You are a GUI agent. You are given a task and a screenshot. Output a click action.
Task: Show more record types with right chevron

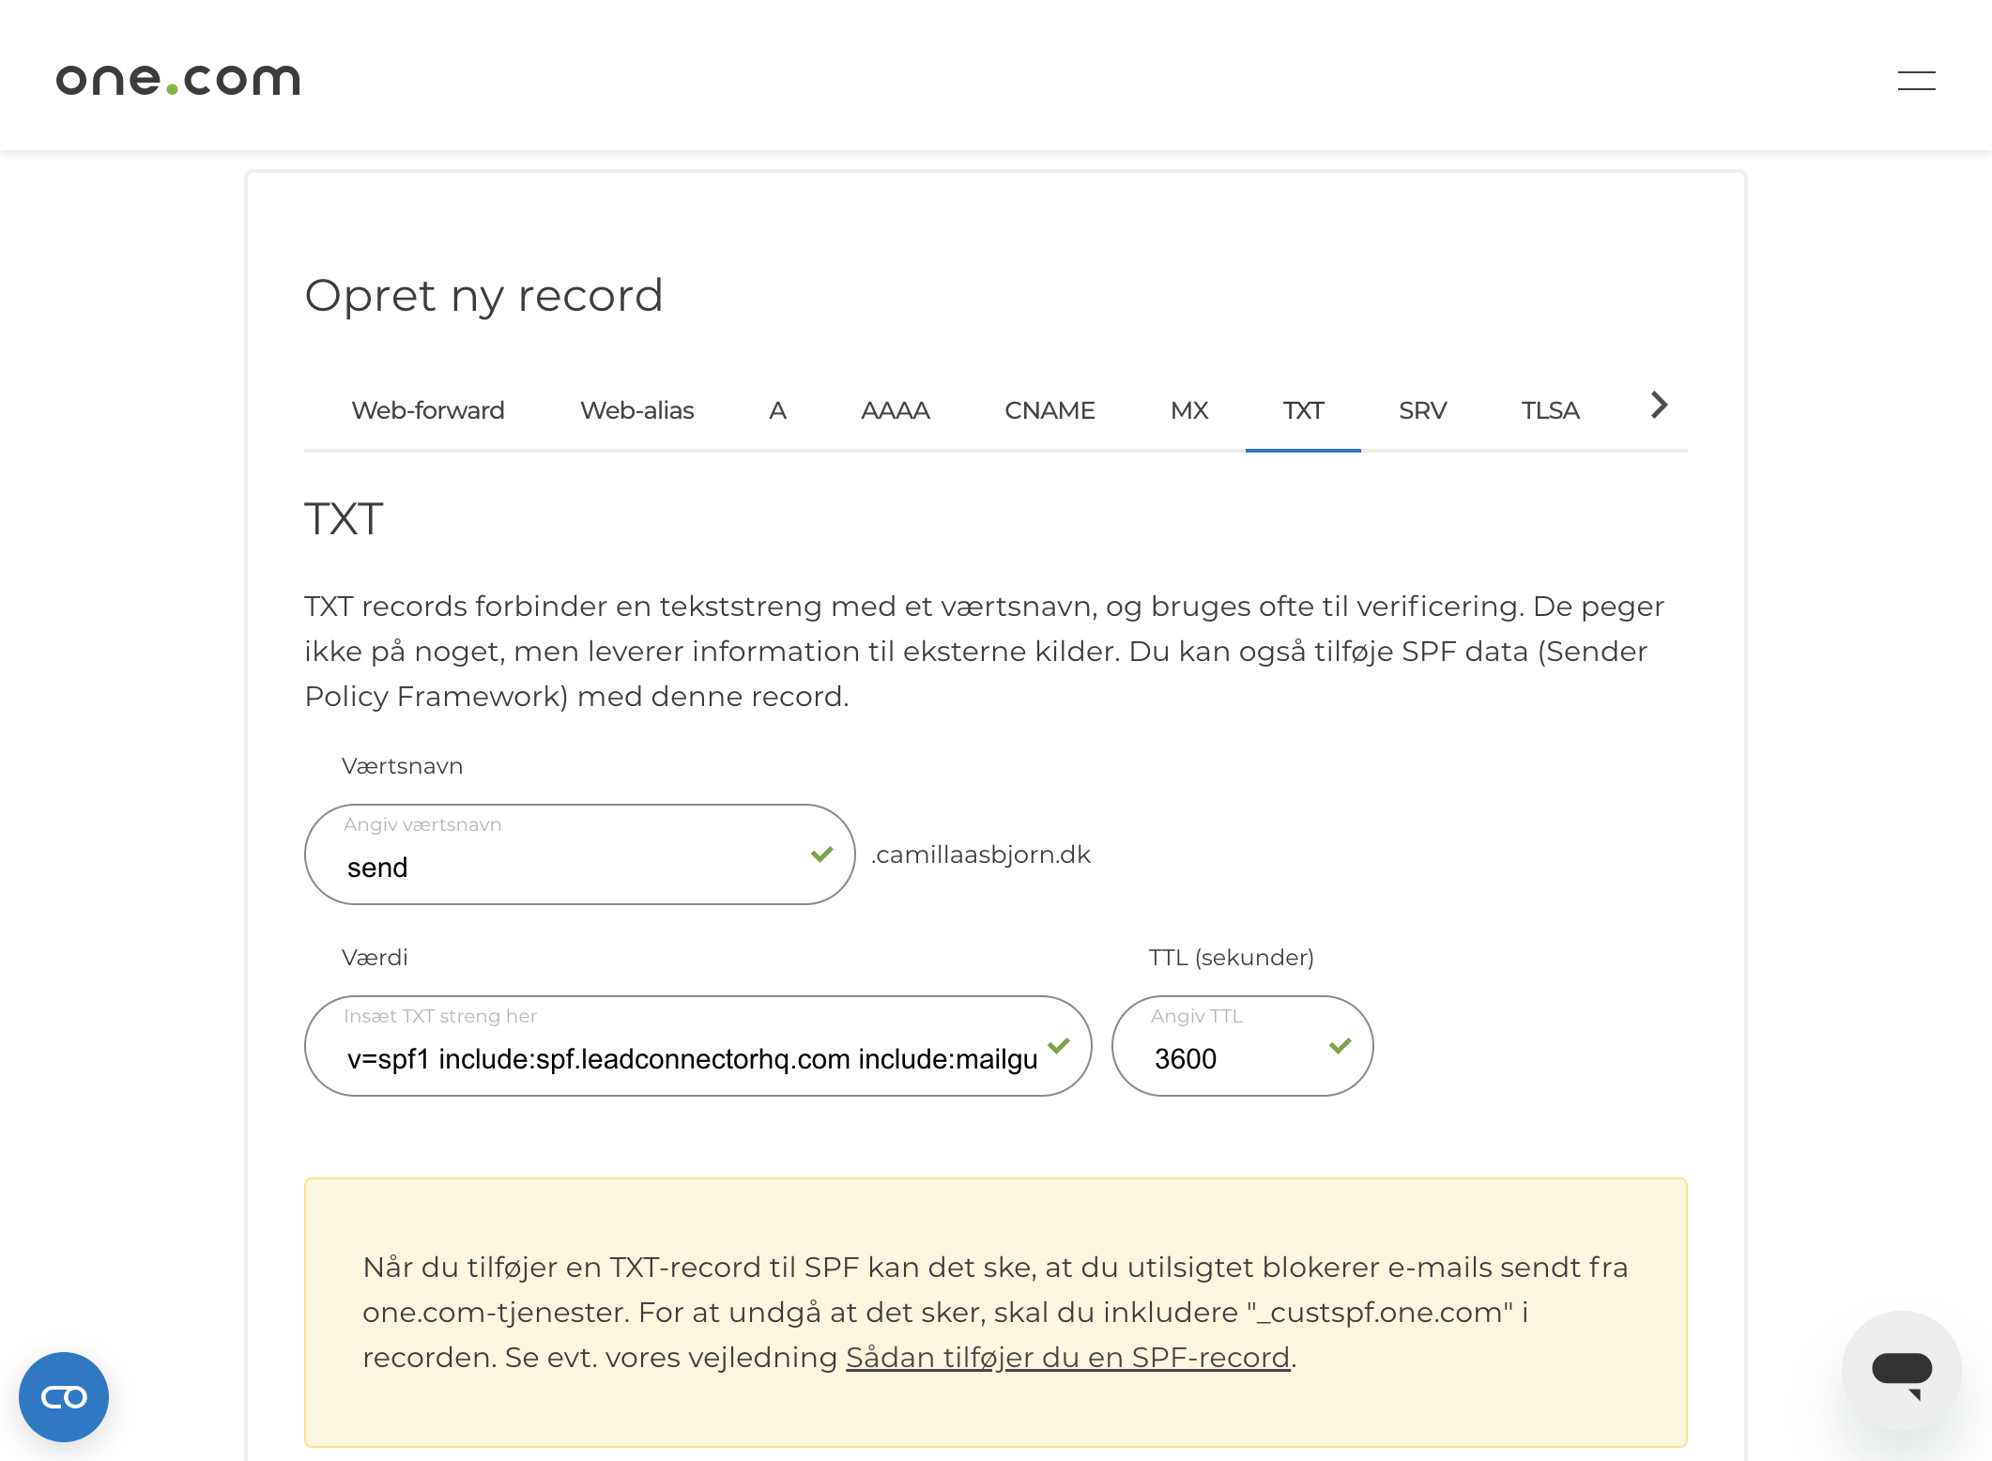click(1659, 406)
